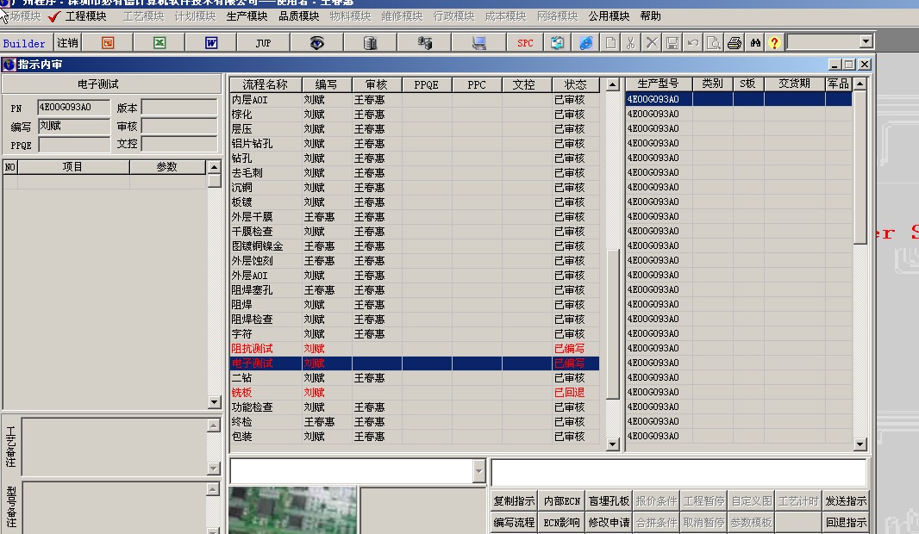
Task: Click the 修改申请 button
Action: point(609,522)
